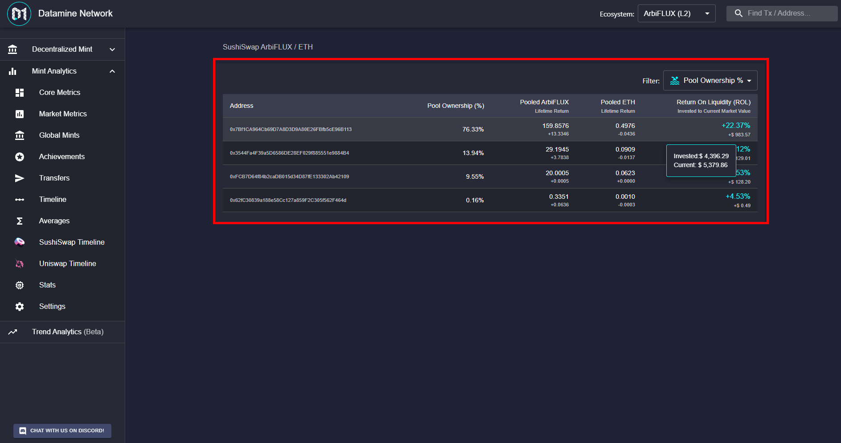This screenshot has width=841, height=443.
Task: Click the +4.53% ROL value
Action: click(x=738, y=197)
